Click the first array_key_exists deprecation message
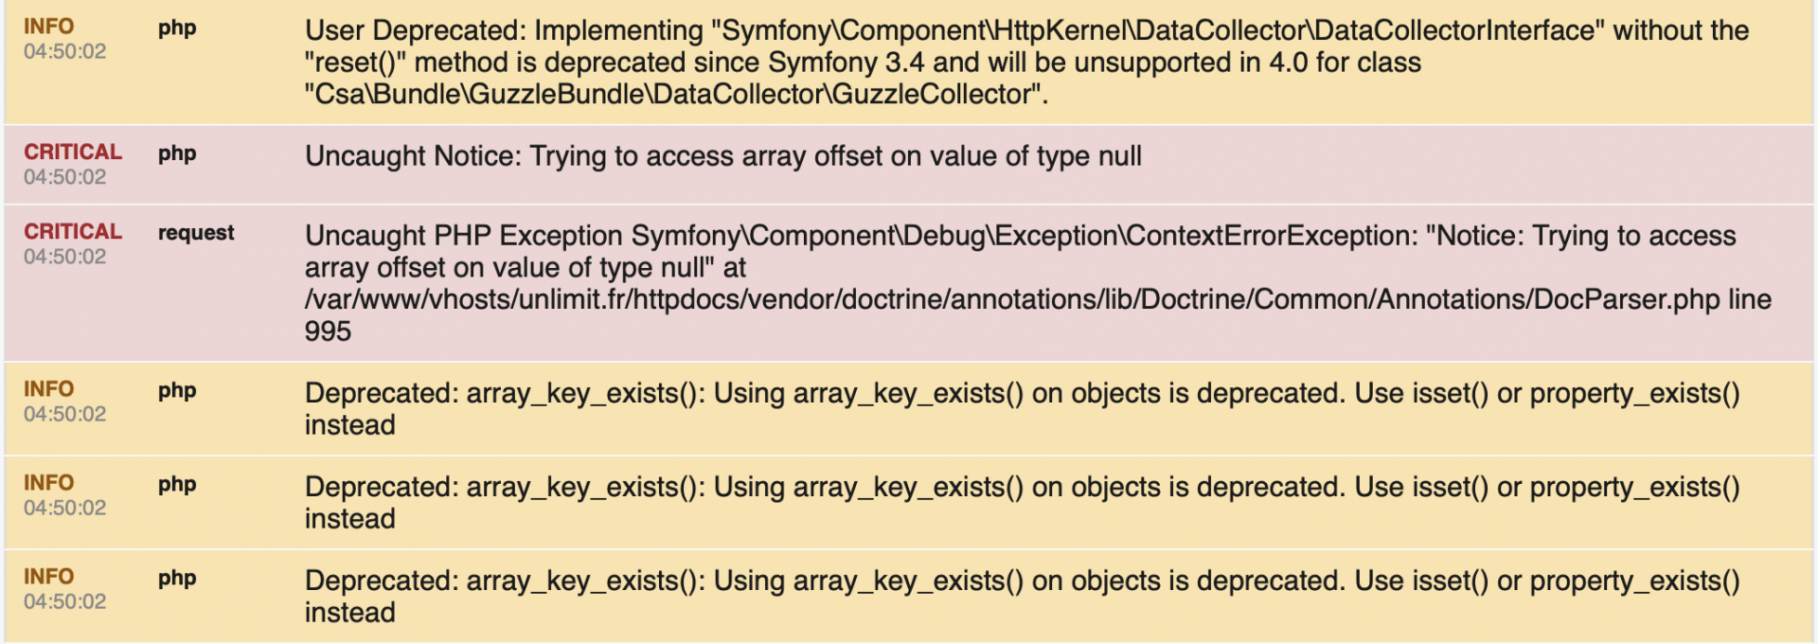 [1023, 409]
